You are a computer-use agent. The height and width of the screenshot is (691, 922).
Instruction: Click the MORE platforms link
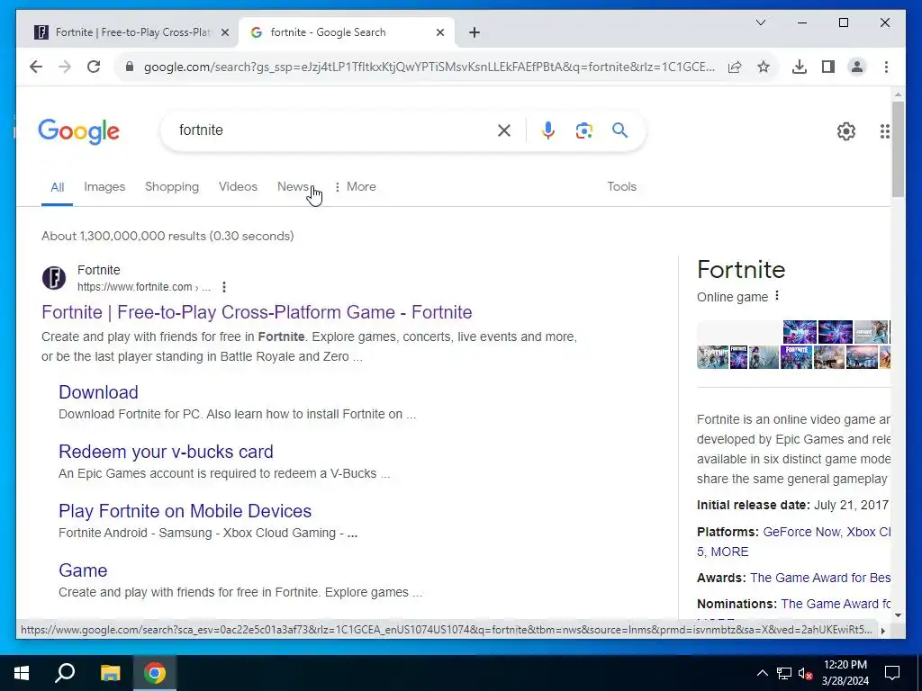(729, 552)
